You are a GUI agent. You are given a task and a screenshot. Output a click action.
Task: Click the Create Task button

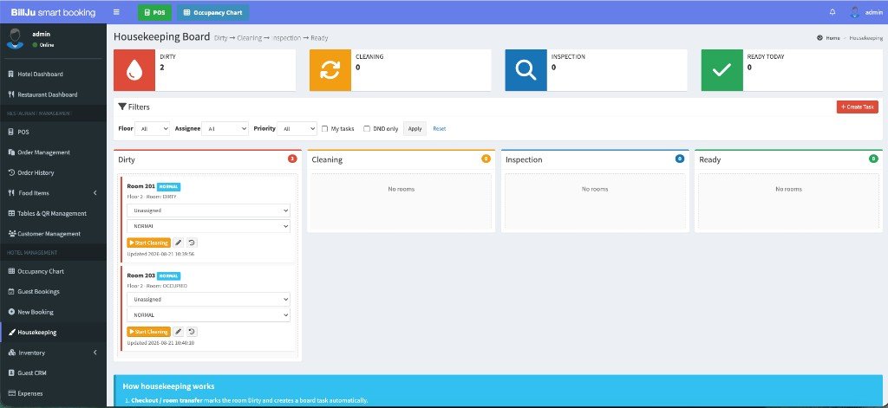pyautogui.click(x=858, y=107)
